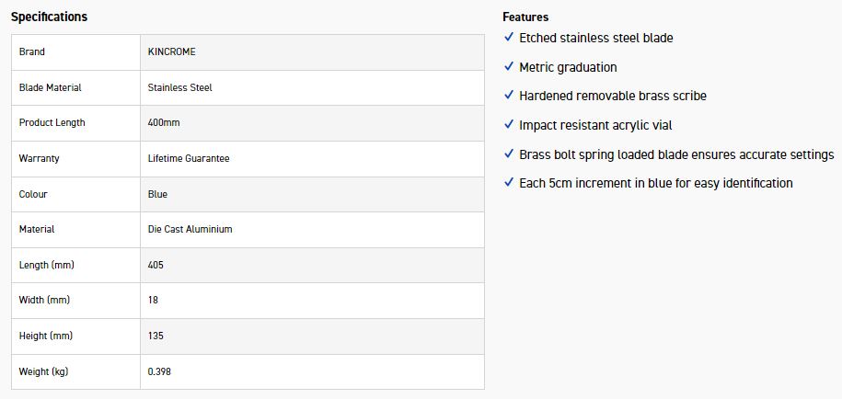842x399 pixels.
Task: Click the Stainless Steel value cell
Action: pyautogui.click(x=180, y=88)
